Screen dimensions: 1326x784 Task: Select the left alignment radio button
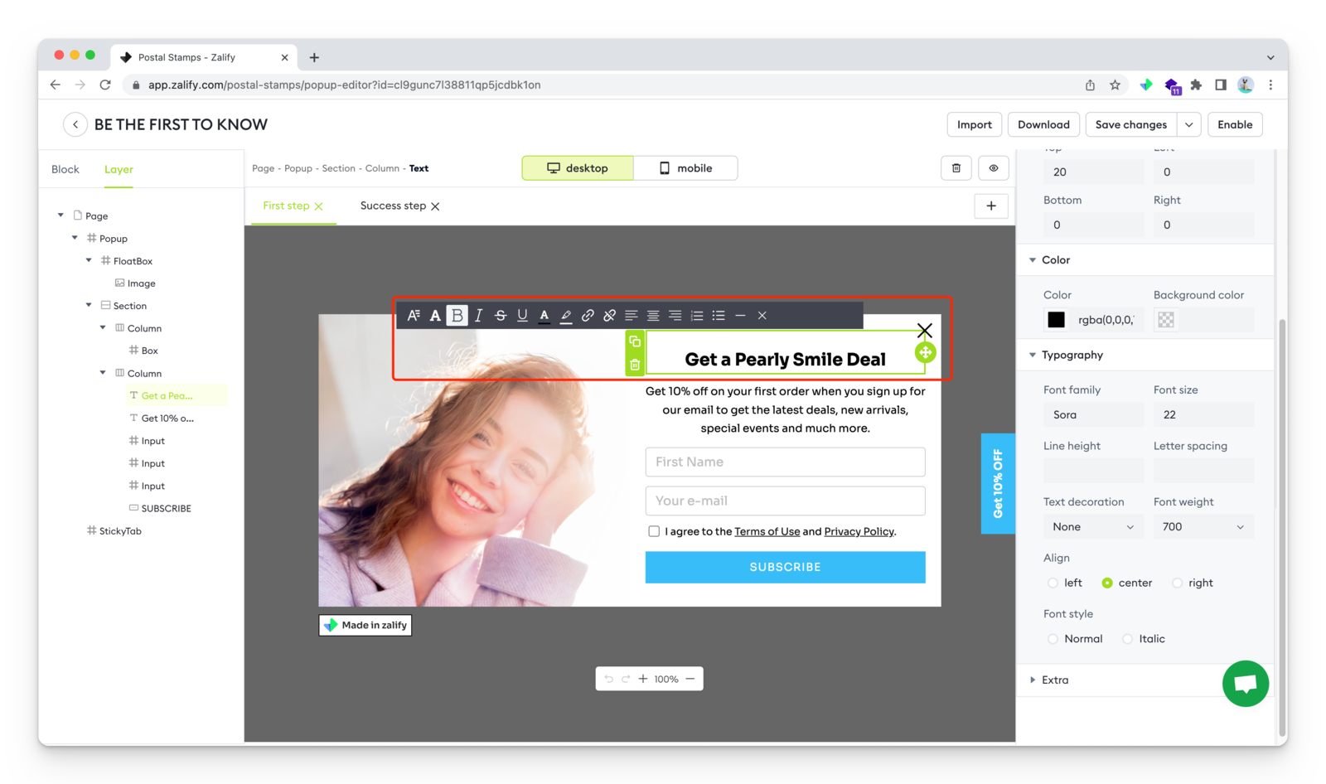click(1053, 583)
